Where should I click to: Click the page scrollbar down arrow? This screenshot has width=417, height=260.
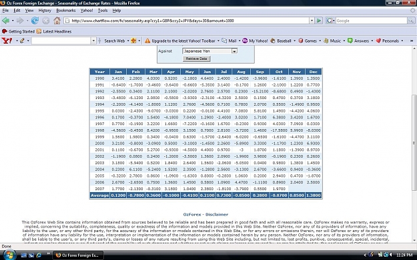click(414, 240)
